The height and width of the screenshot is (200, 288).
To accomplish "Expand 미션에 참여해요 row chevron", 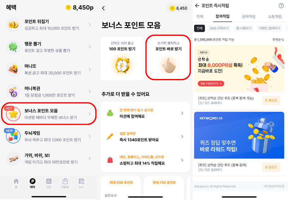I will coord(182,113).
